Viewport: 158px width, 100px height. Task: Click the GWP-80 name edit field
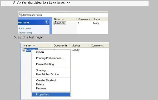(x=61, y=23)
